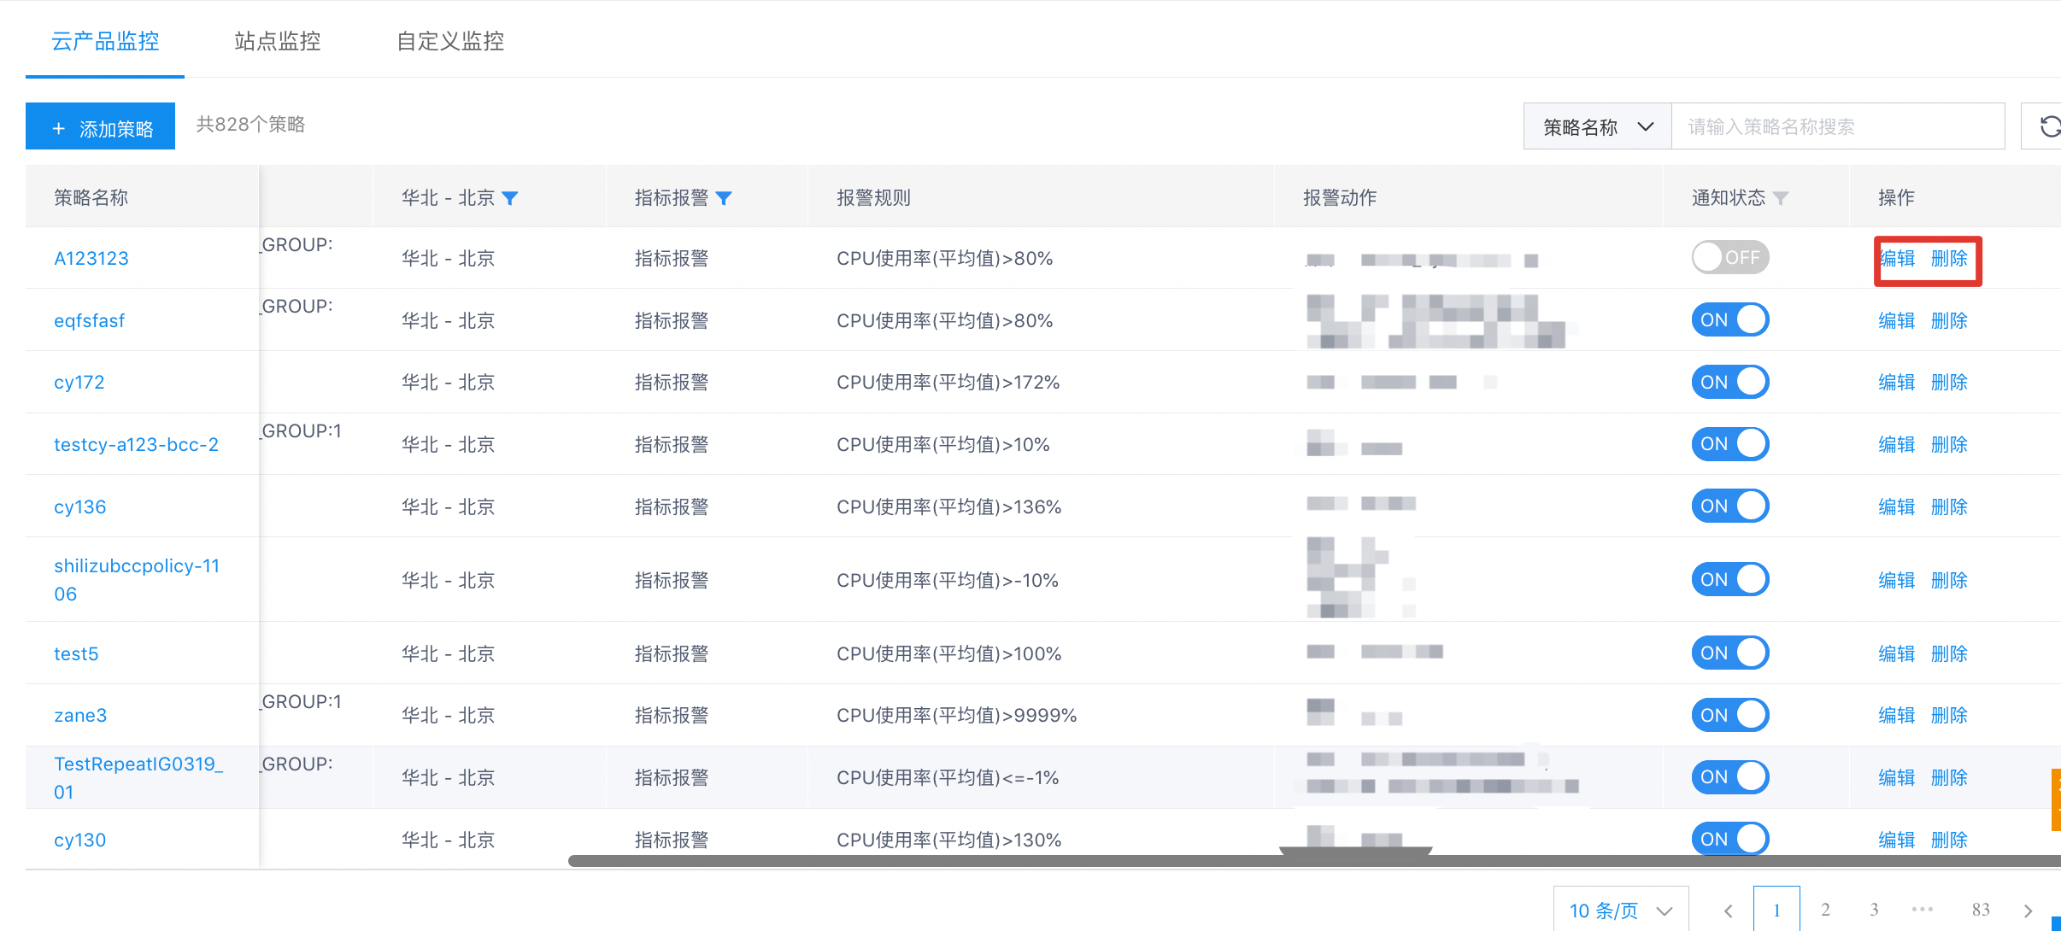Viewport: 2061px width, 931px height.
Task: Go to page 2
Action: [x=1825, y=910]
